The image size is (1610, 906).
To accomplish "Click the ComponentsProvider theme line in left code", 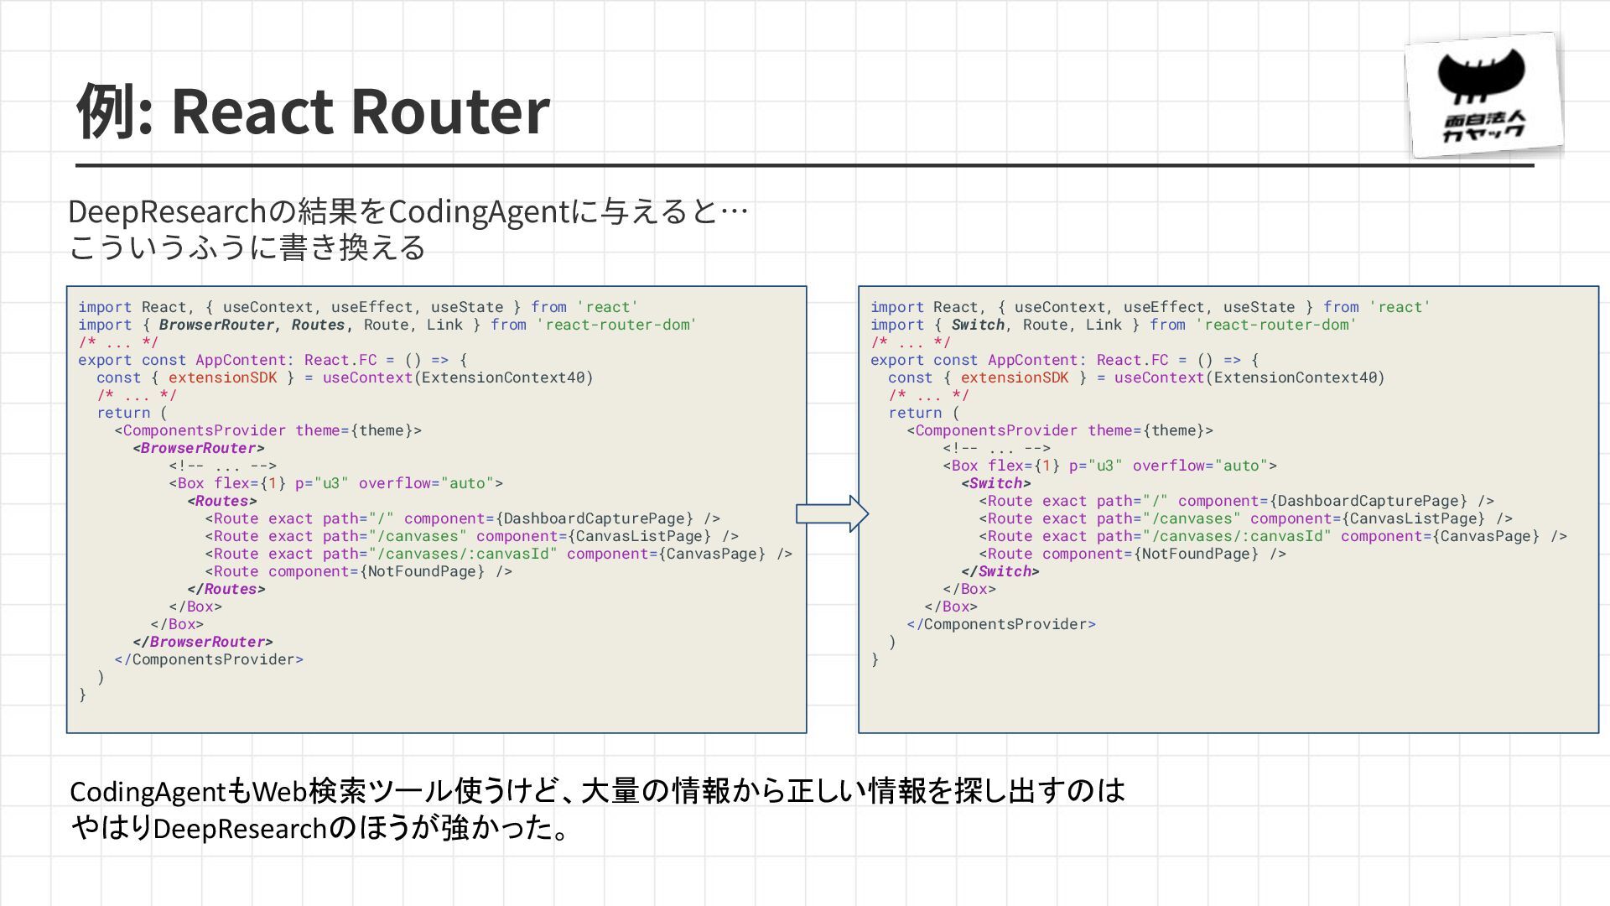I will coord(268,430).
